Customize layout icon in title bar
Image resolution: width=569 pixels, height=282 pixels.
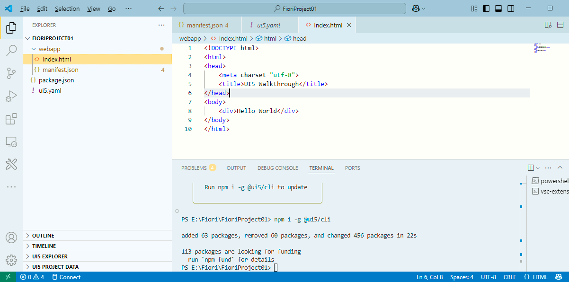pyautogui.click(x=474, y=9)
